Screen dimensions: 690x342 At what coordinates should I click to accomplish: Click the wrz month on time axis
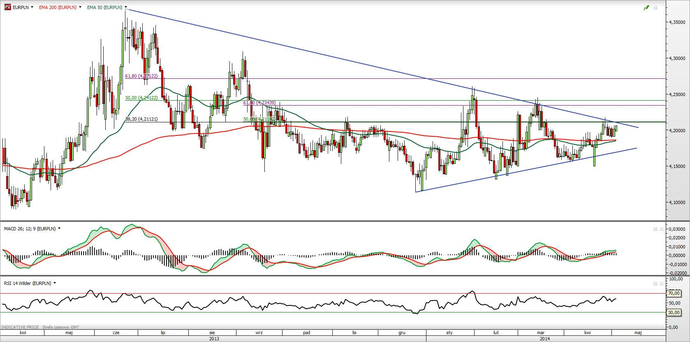[259, 333]
